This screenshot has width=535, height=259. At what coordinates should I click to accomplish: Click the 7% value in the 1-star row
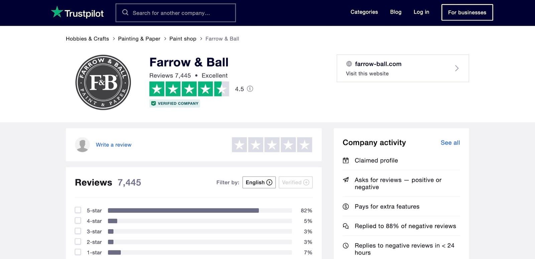point(308,253)
